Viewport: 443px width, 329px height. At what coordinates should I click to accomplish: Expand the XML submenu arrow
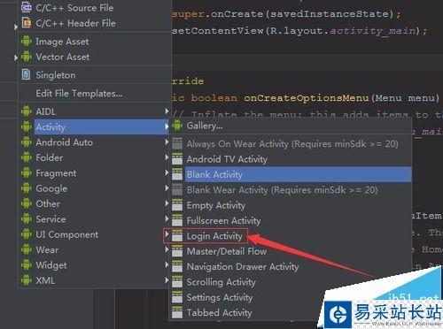(x=167, y=279)
